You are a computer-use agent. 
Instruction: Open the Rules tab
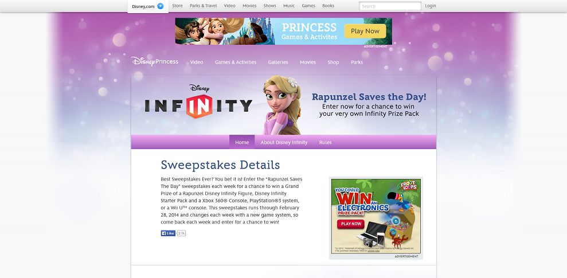326,142
